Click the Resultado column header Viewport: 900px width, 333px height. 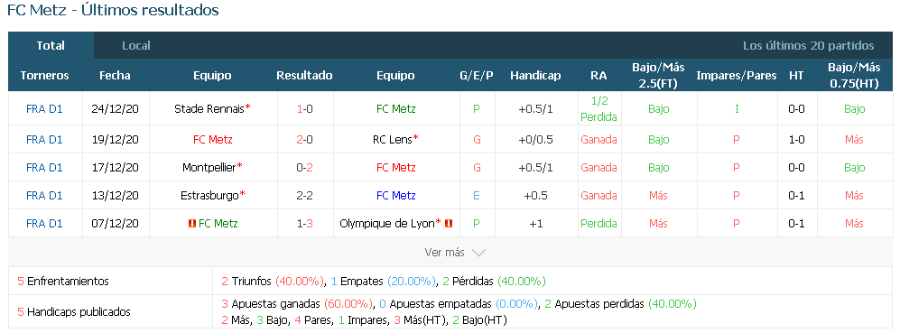[305, 75]
